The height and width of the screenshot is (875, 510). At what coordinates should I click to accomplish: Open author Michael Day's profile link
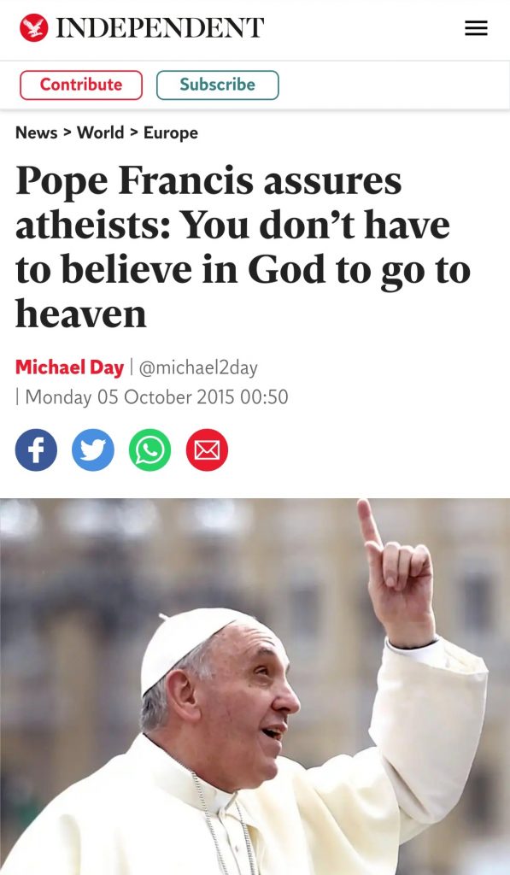(69, 367)
